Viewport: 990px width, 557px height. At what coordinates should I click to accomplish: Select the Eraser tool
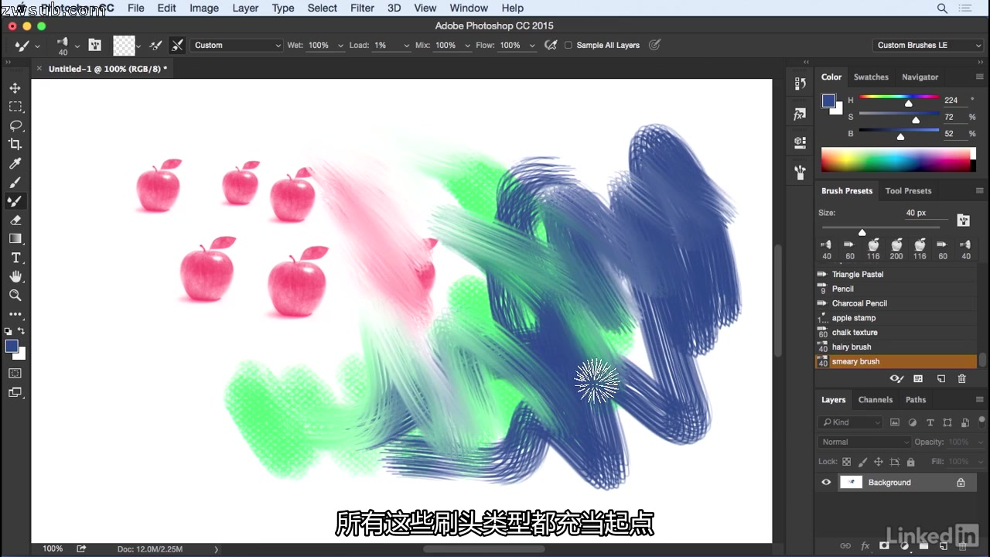click(15, 220)
